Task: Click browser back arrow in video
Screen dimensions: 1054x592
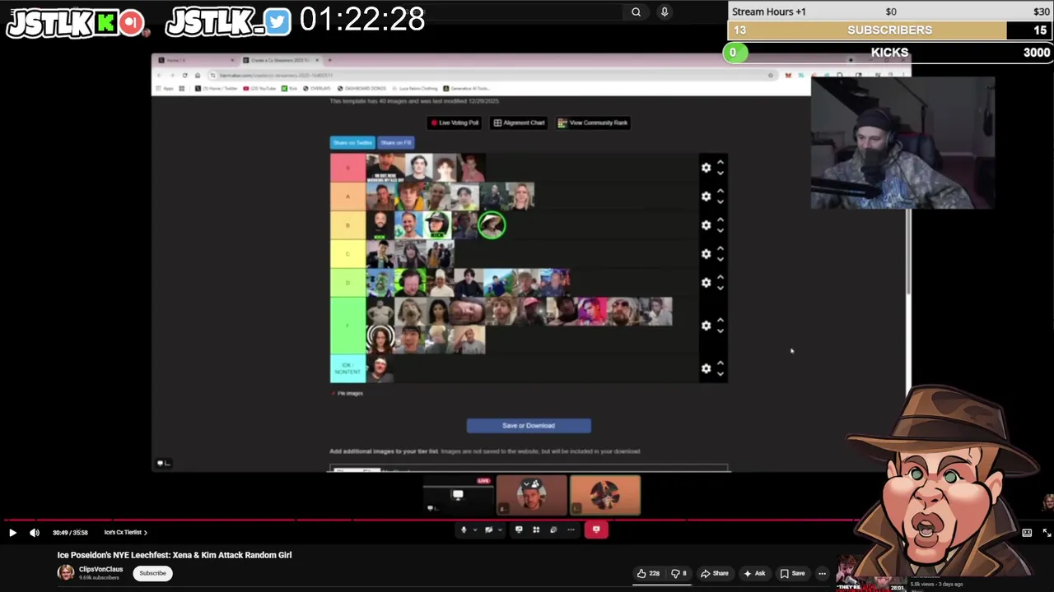Action: point(161,75)
